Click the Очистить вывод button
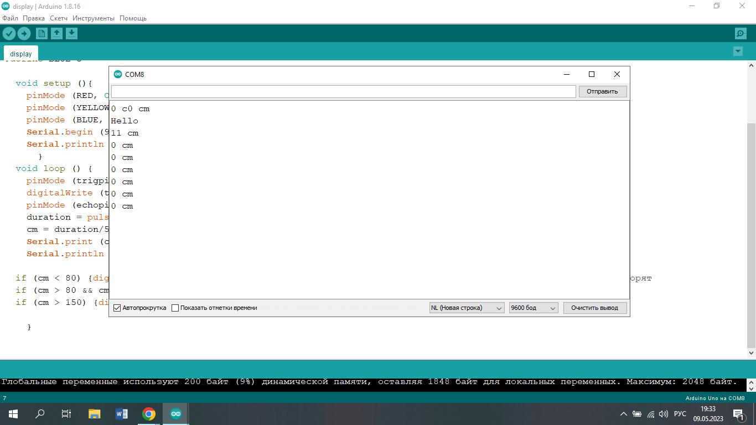 click(x=595, y=308)
